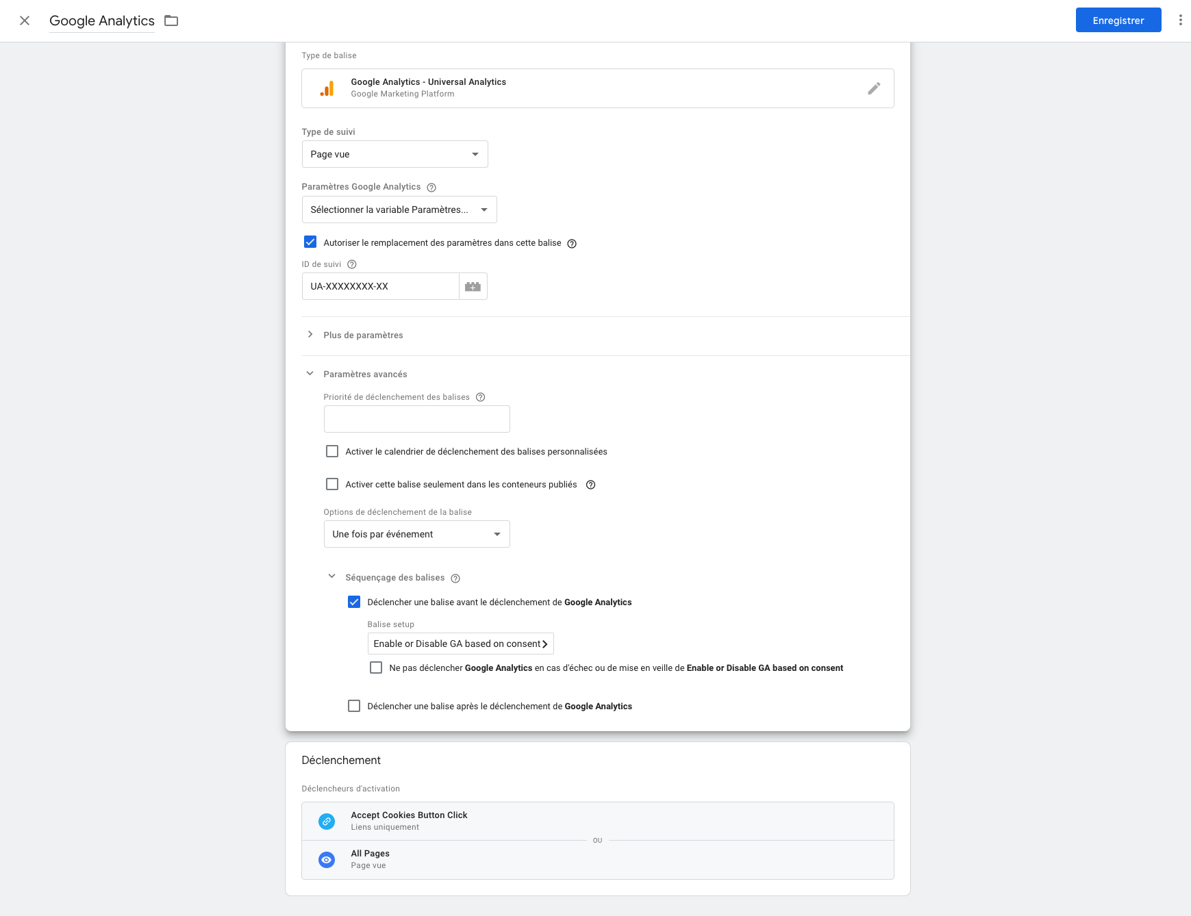
Task: Click the Type de balise label
Action: tap(329, 55)
